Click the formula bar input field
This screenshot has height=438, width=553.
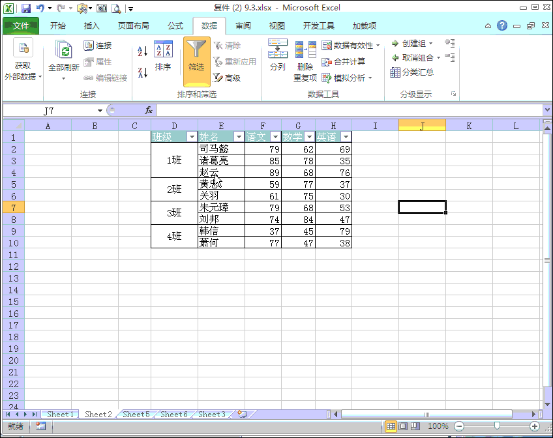[x=349, y=110]
